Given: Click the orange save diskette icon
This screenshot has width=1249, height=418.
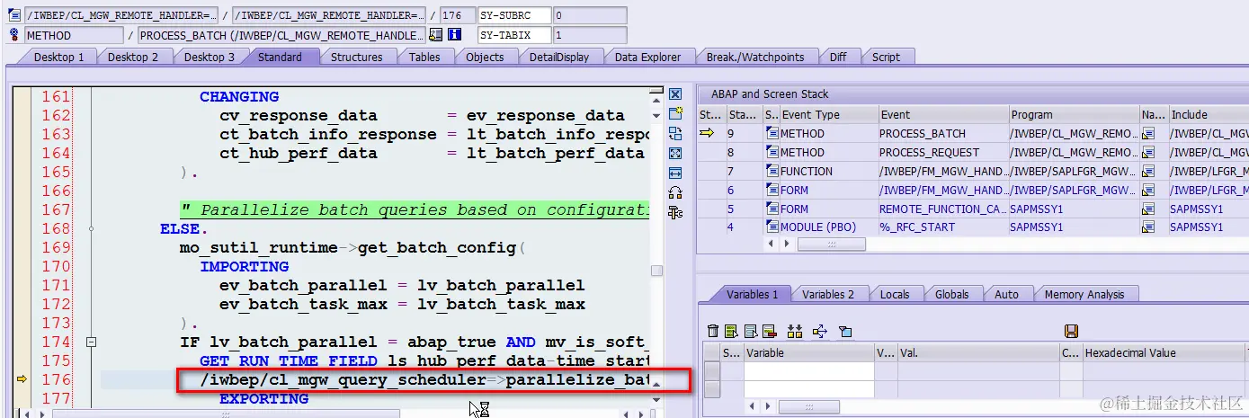Looking at the screenshot, I should (1071, 331).
